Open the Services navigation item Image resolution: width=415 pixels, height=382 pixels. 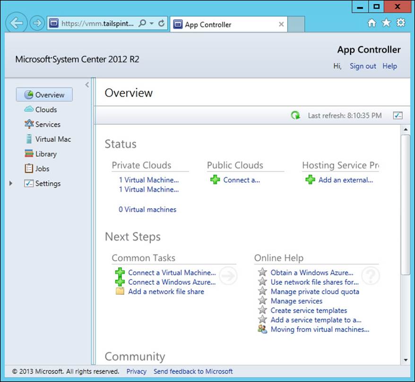(43, 124)
